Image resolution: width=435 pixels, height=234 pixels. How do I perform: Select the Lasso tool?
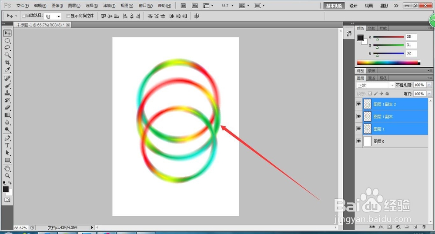pos(7,48)
